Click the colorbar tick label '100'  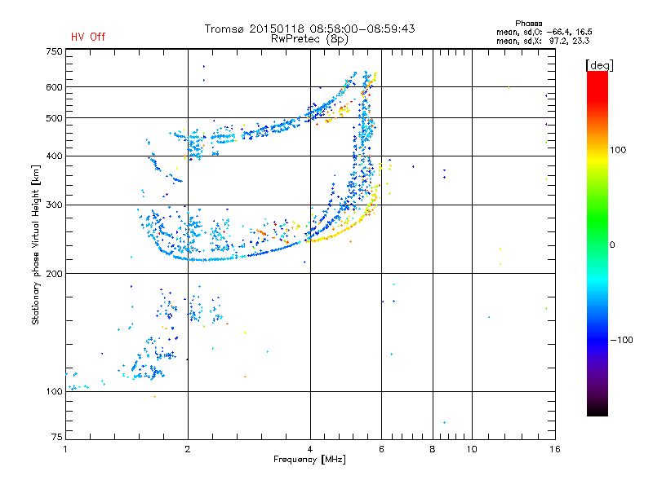point(618,150)
